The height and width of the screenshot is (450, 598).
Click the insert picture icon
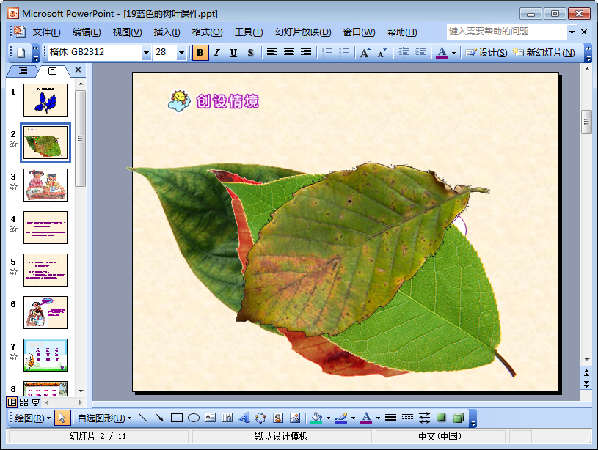(295, 418)
